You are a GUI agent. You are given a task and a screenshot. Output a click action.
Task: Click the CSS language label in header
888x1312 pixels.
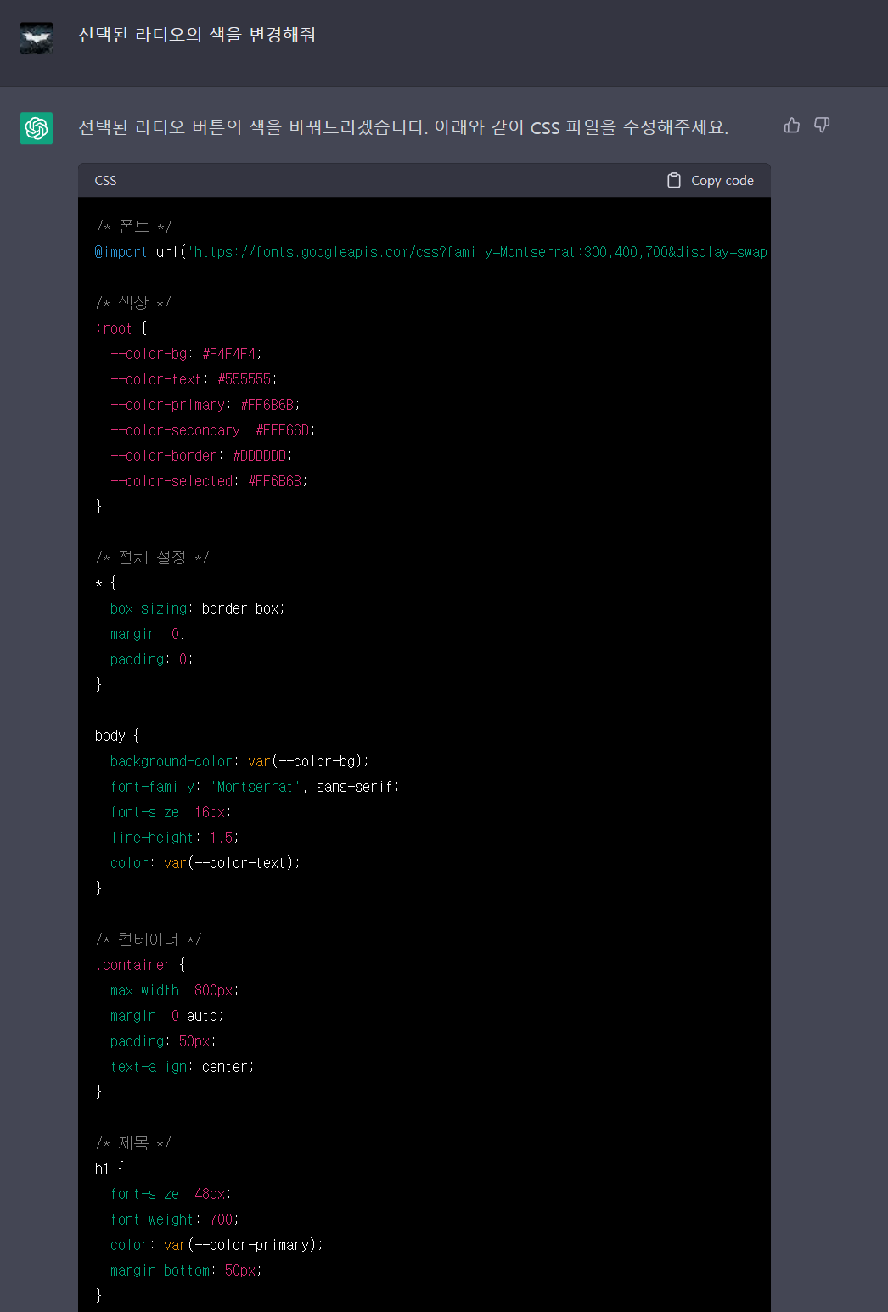[x=106, y=180]
